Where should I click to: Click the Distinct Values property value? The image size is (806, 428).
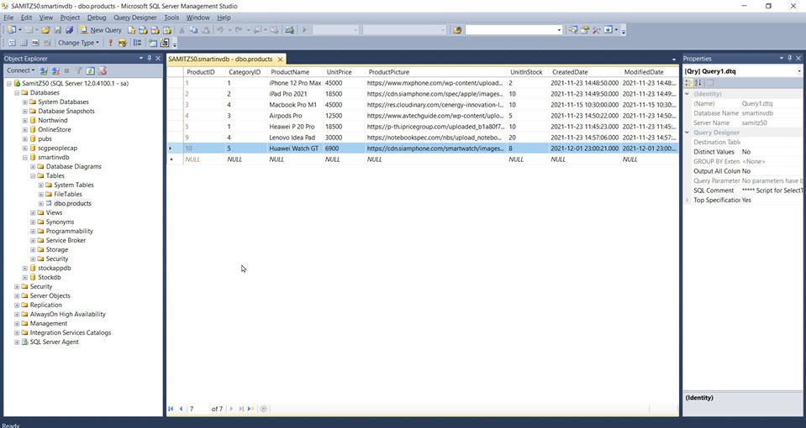click(771, 152)
